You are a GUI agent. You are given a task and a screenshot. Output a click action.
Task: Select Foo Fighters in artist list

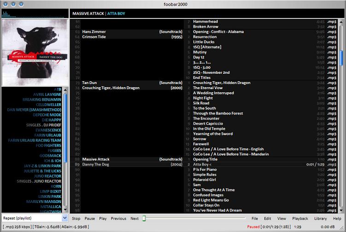tap(48, 145)
